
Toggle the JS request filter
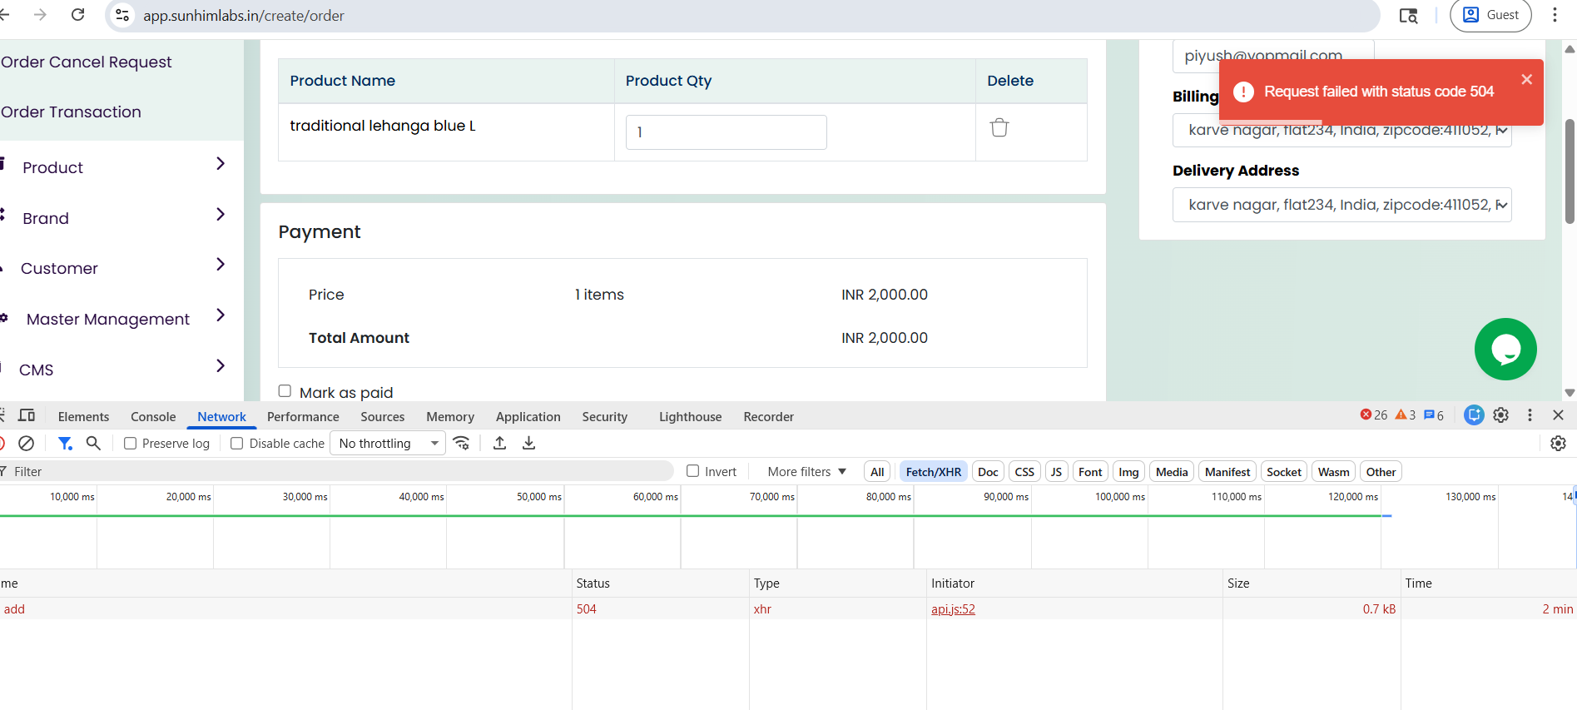point(1056,472)
